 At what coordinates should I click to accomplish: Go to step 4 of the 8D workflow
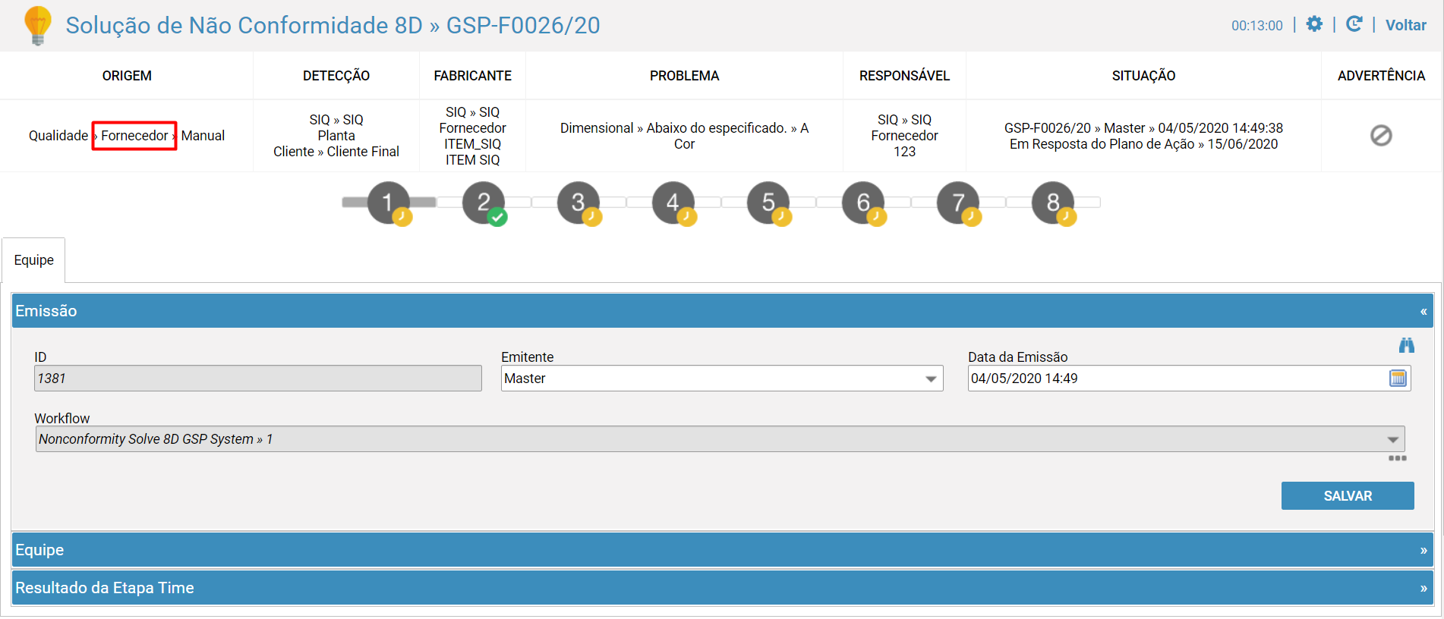click(673, 203)
